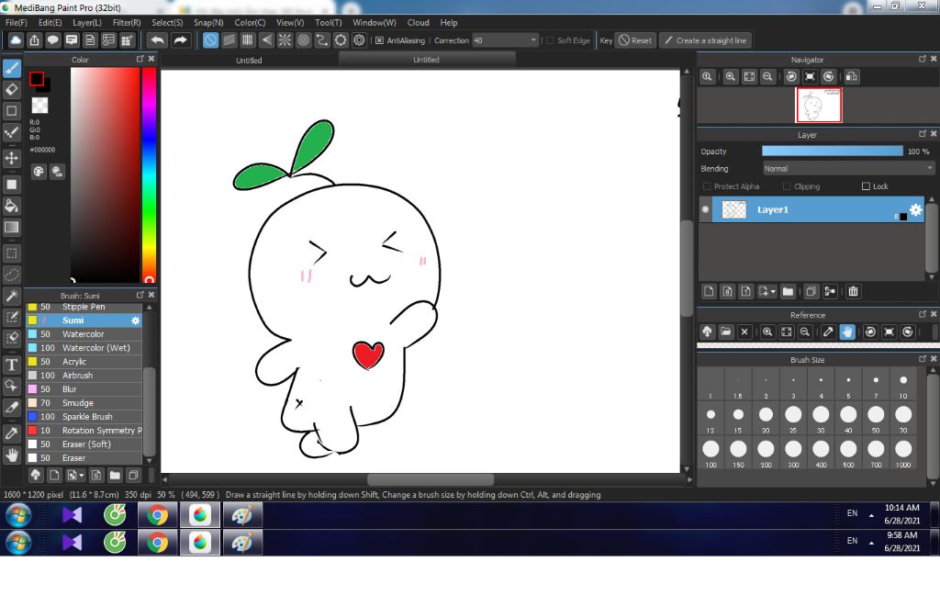Zoom in using the Navigator panel
940x607 pixels.
[730, 77]
